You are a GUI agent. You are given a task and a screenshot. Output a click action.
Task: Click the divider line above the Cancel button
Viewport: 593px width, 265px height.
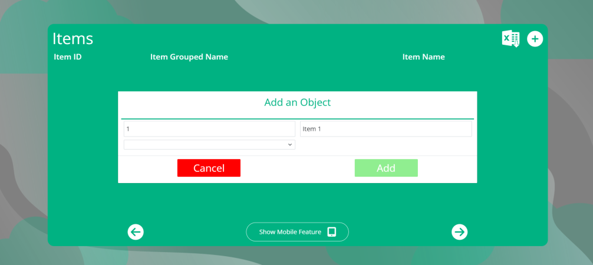pyautogui.click(x=297, y=155)
